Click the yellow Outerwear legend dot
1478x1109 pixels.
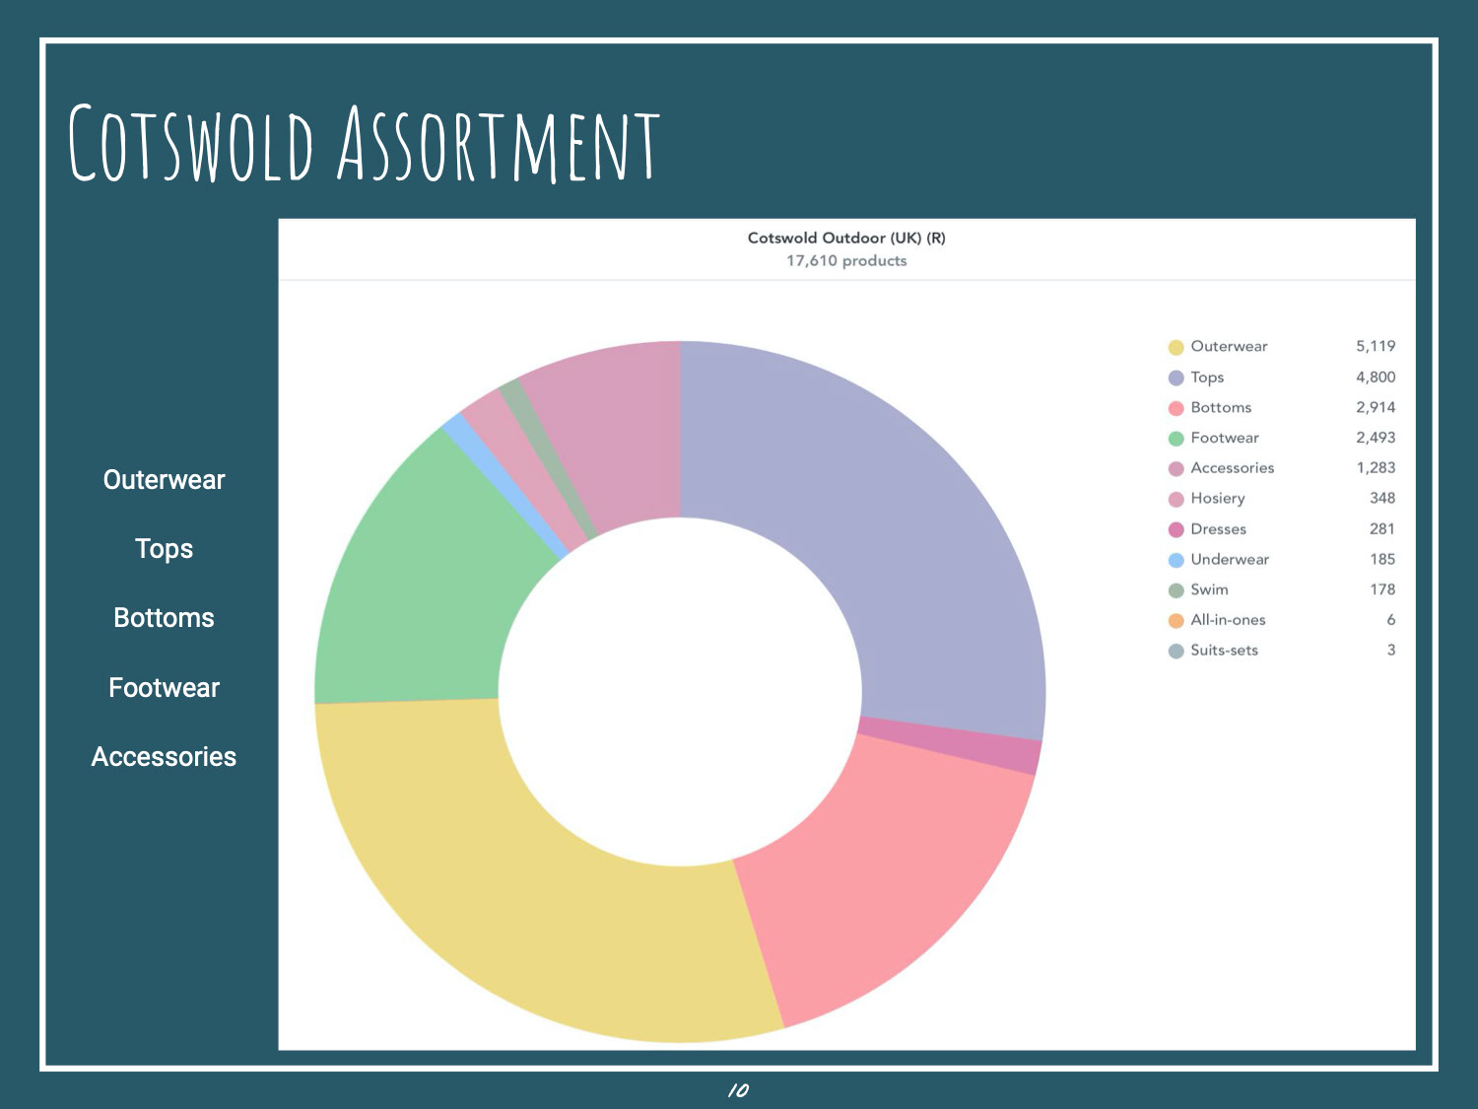1176,347
